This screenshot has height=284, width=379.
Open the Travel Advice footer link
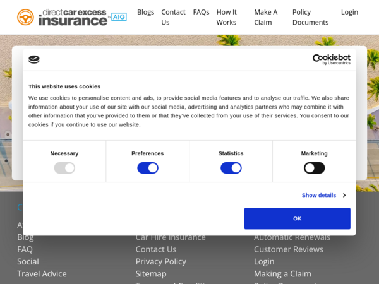[x=42, y=274]
